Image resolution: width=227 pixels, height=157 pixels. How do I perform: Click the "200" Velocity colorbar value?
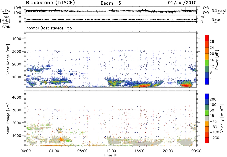pyautogui.click(x=213, y=99)
